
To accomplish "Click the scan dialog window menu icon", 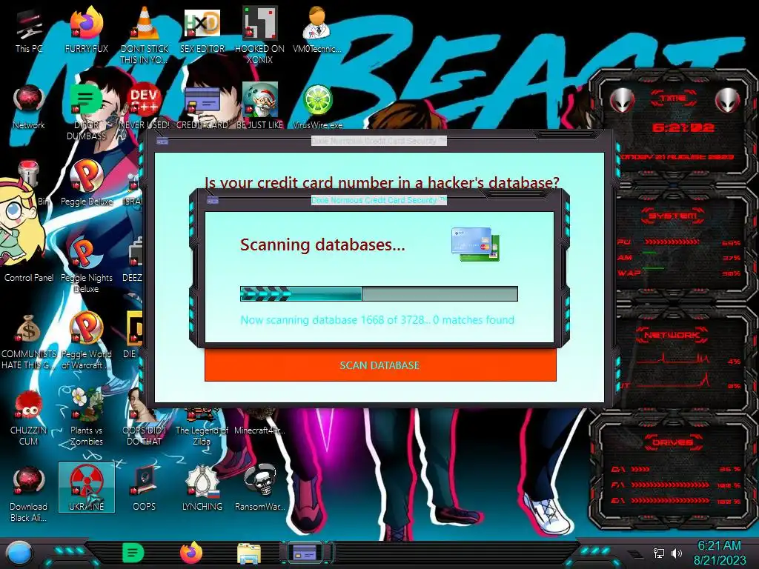I will [x=213, y=200].
